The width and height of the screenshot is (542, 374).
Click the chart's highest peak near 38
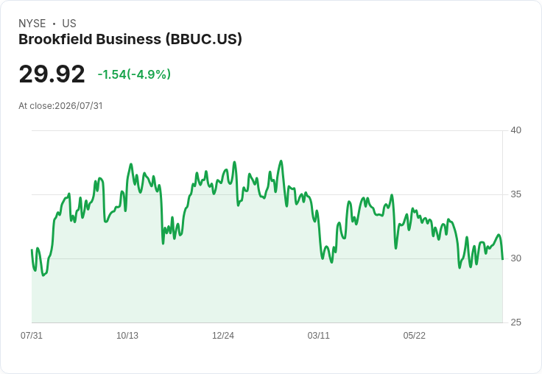(x=281, y=160)
